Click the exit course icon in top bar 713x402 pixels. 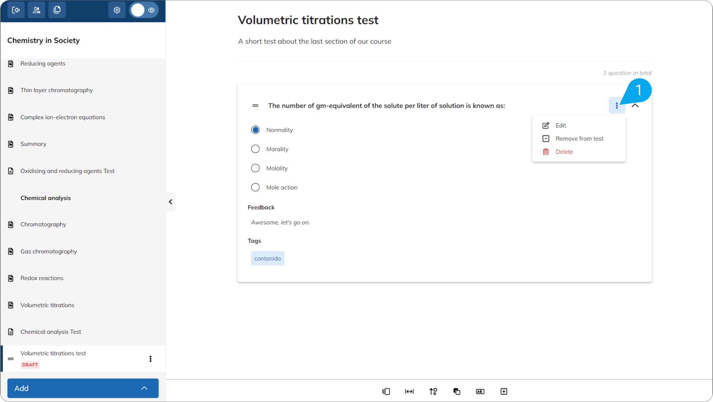(x=16, y=10)
